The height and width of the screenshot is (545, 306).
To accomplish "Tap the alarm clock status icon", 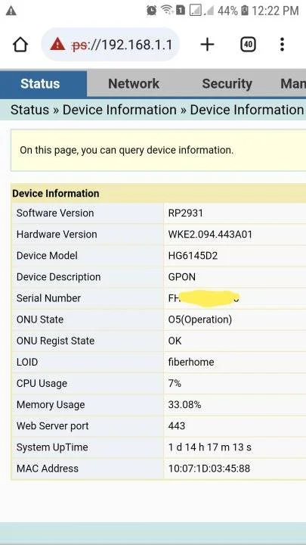I will (152, 11).
